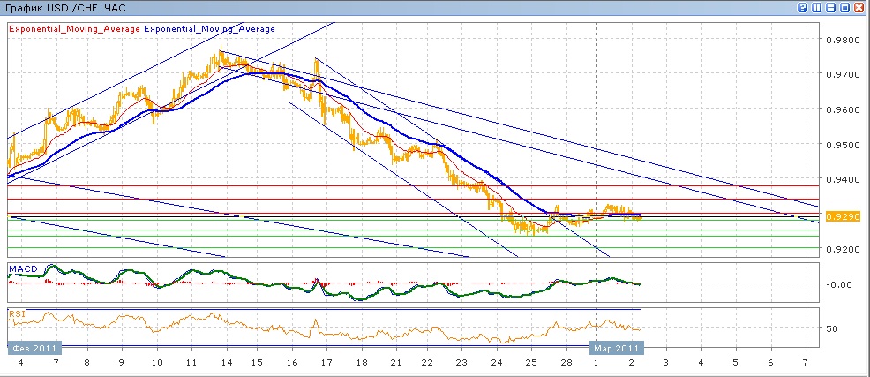Screen dimensions: 870x377
Task: Click the RSI 50 level label
Action: coord(832,328)
